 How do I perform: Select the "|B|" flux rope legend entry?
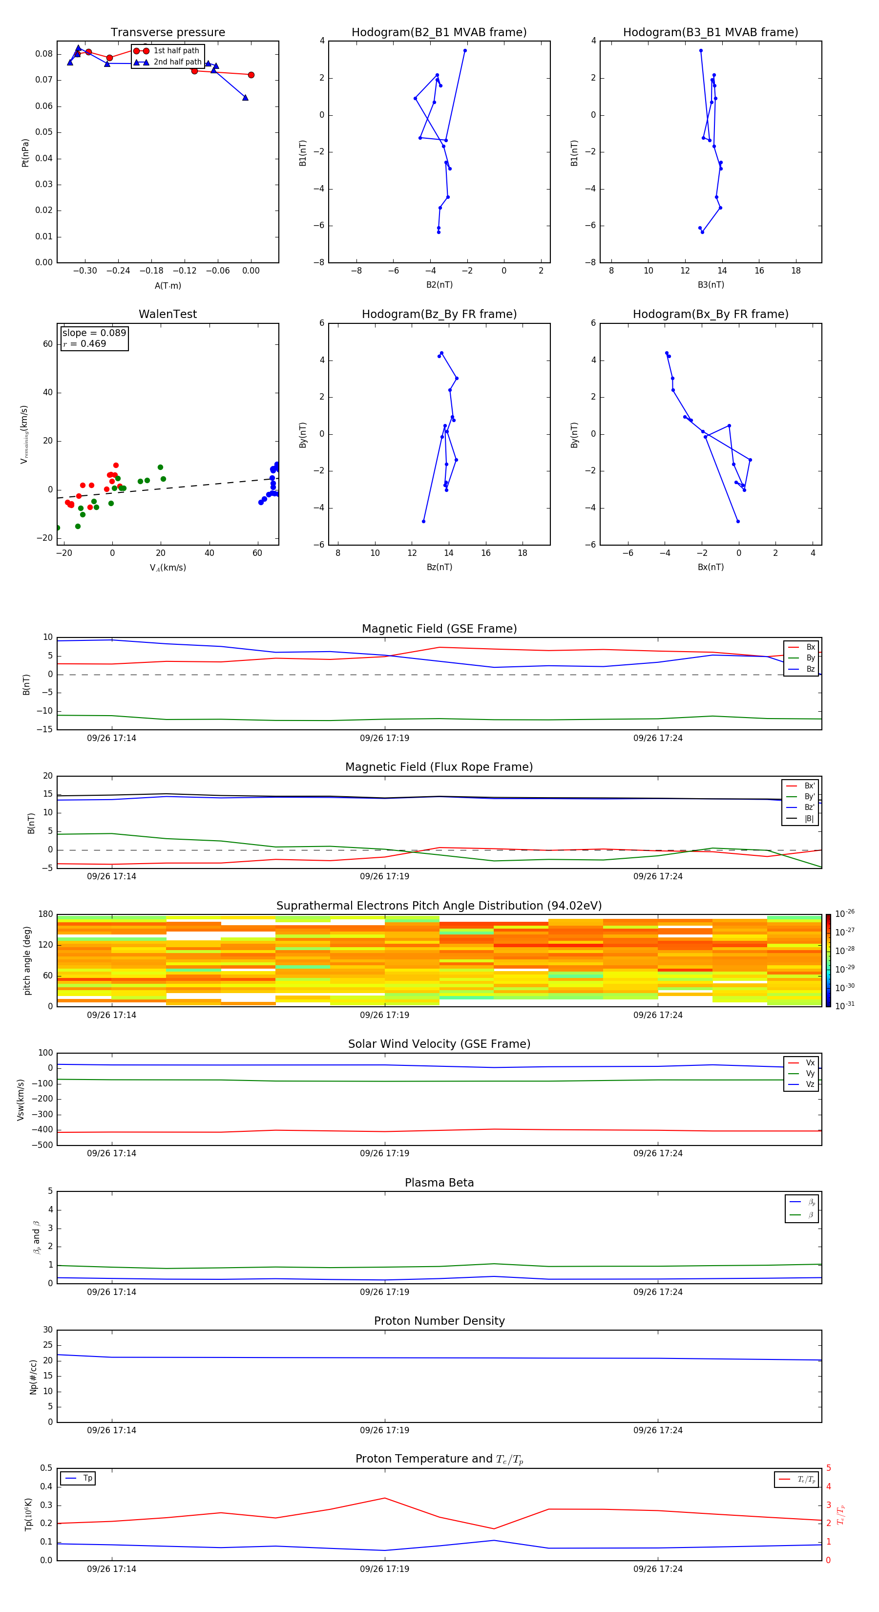pyautogui.click(x=801, y=819)
